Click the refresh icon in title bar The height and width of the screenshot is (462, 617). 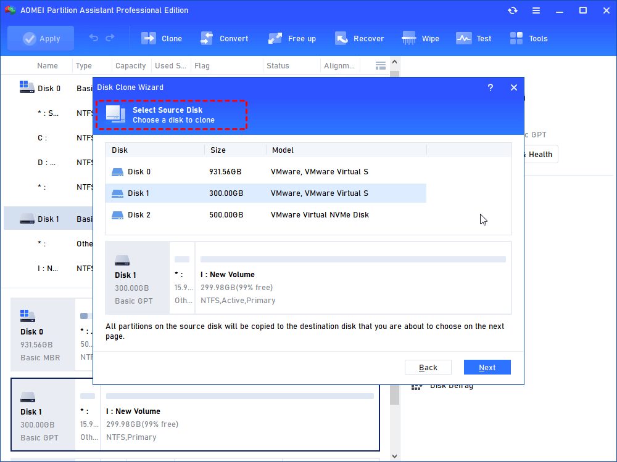[513, 10]
